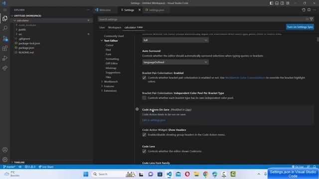This screenshot has width=319, height=179.
Task: Click Opera browser taskbar icon
Action: point(187,174)
